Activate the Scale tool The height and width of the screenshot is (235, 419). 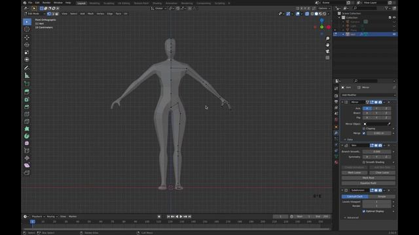tap(27, 52)
